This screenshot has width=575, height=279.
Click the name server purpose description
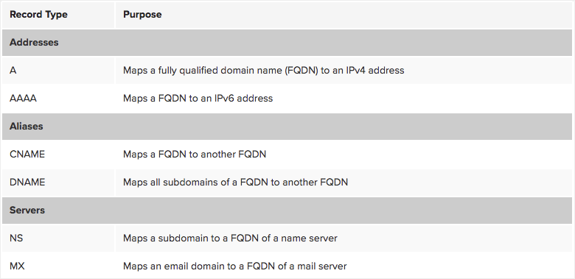tap(230, 238)
